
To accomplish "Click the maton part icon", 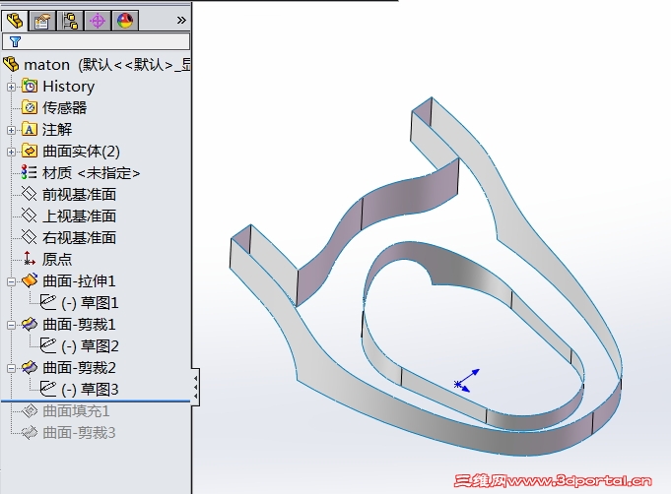I will pos(11,65).
